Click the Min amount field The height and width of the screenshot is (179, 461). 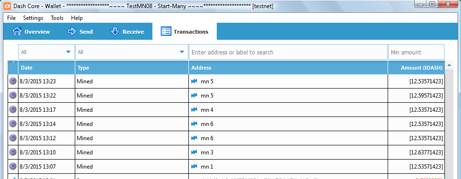click(x=416, y=52)
